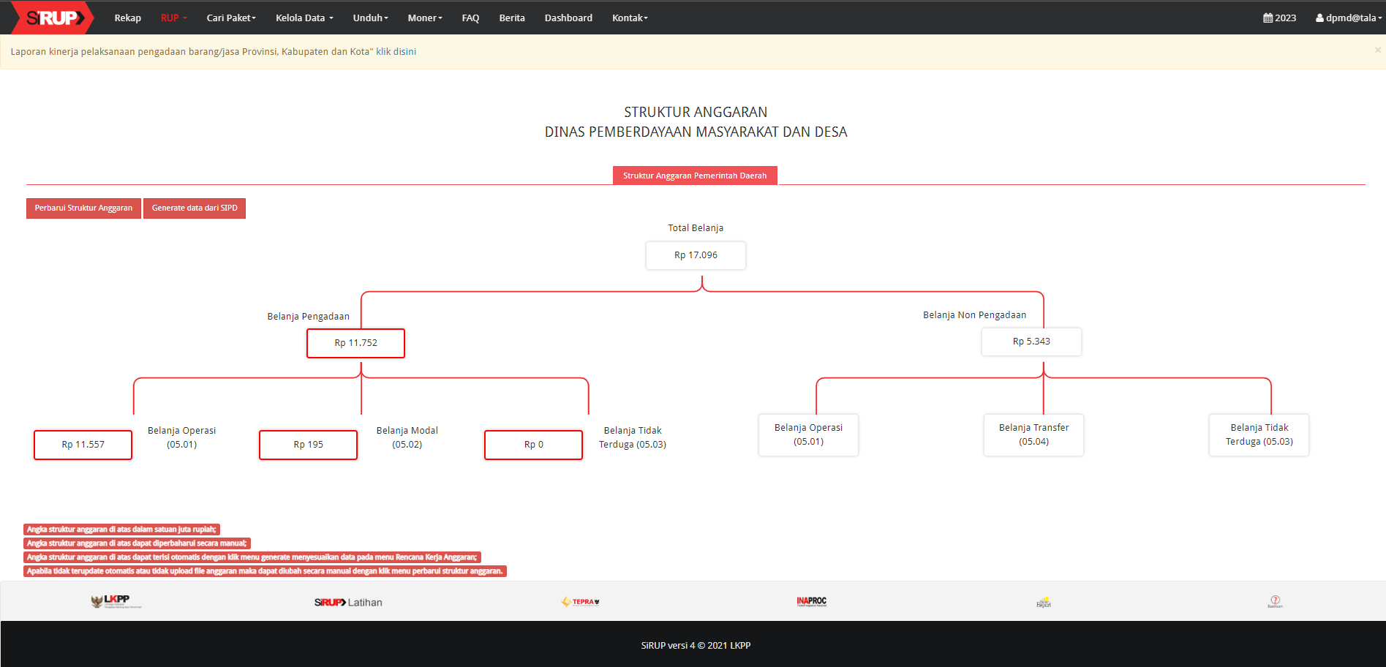The image size is (1386, 667).
Task: Click the yellow Report icon in footer
Action: pos(1044,602)
